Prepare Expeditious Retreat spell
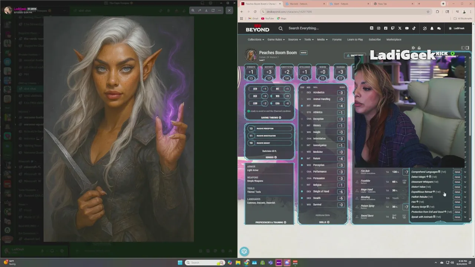 coord(458,192)
